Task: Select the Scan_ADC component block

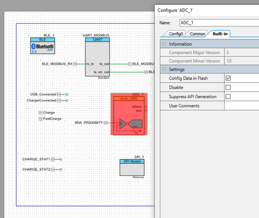Action: [x=129, y=116]
